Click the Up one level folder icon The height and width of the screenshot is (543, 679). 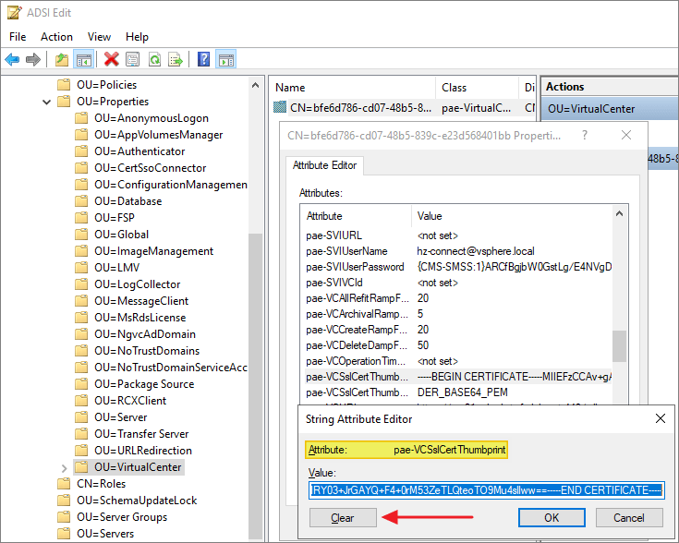click(61, 59)
